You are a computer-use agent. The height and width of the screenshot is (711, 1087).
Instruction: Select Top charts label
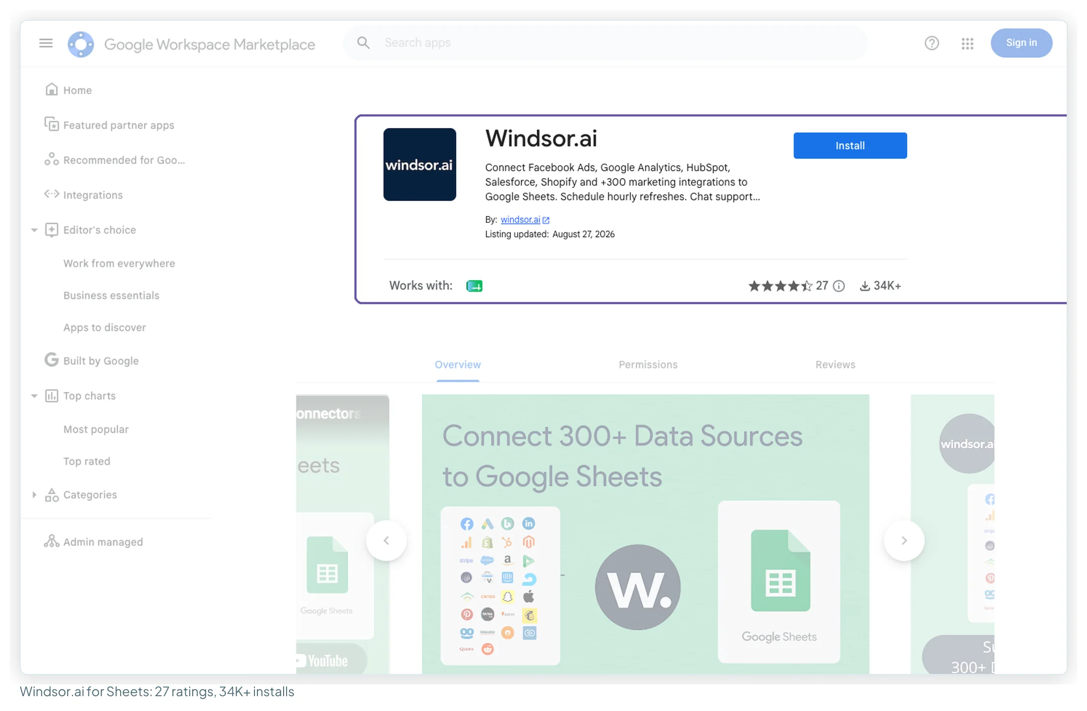tap(89, 396)
